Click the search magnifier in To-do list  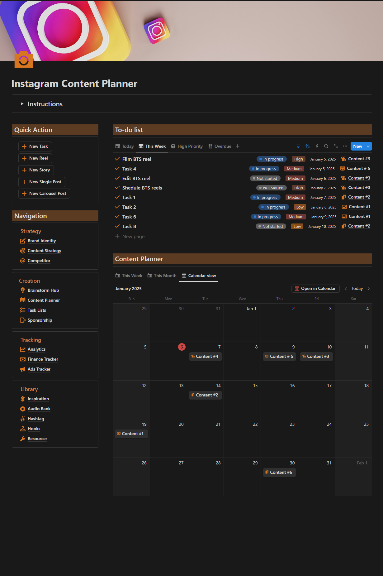[x=326, y=146]
